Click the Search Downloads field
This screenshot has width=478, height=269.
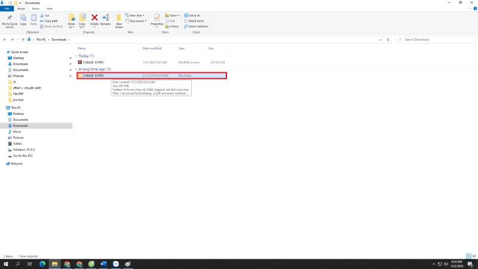point(435,39)
